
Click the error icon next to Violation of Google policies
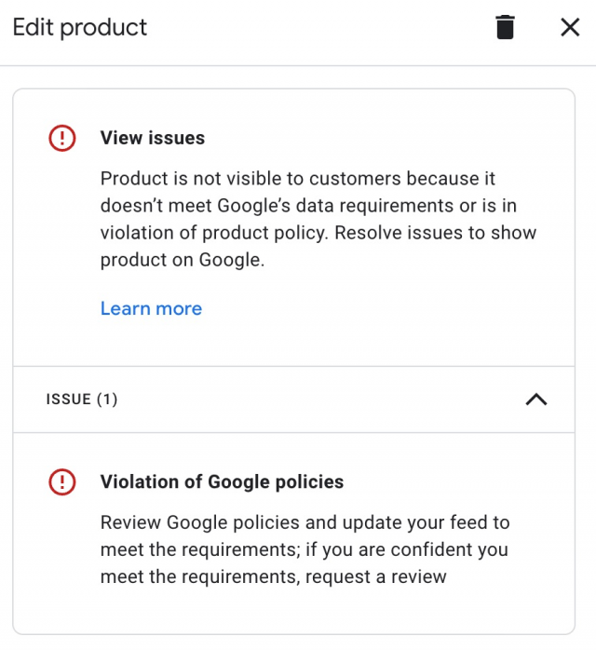(61, 481)
